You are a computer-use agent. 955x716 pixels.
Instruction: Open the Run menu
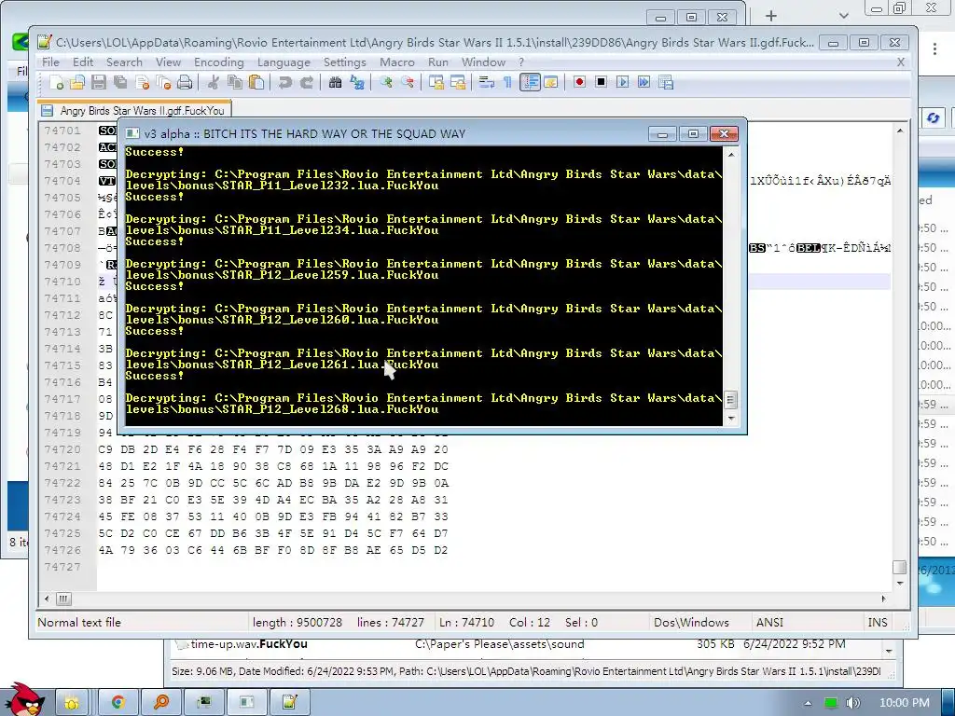(x=438, y=62)
